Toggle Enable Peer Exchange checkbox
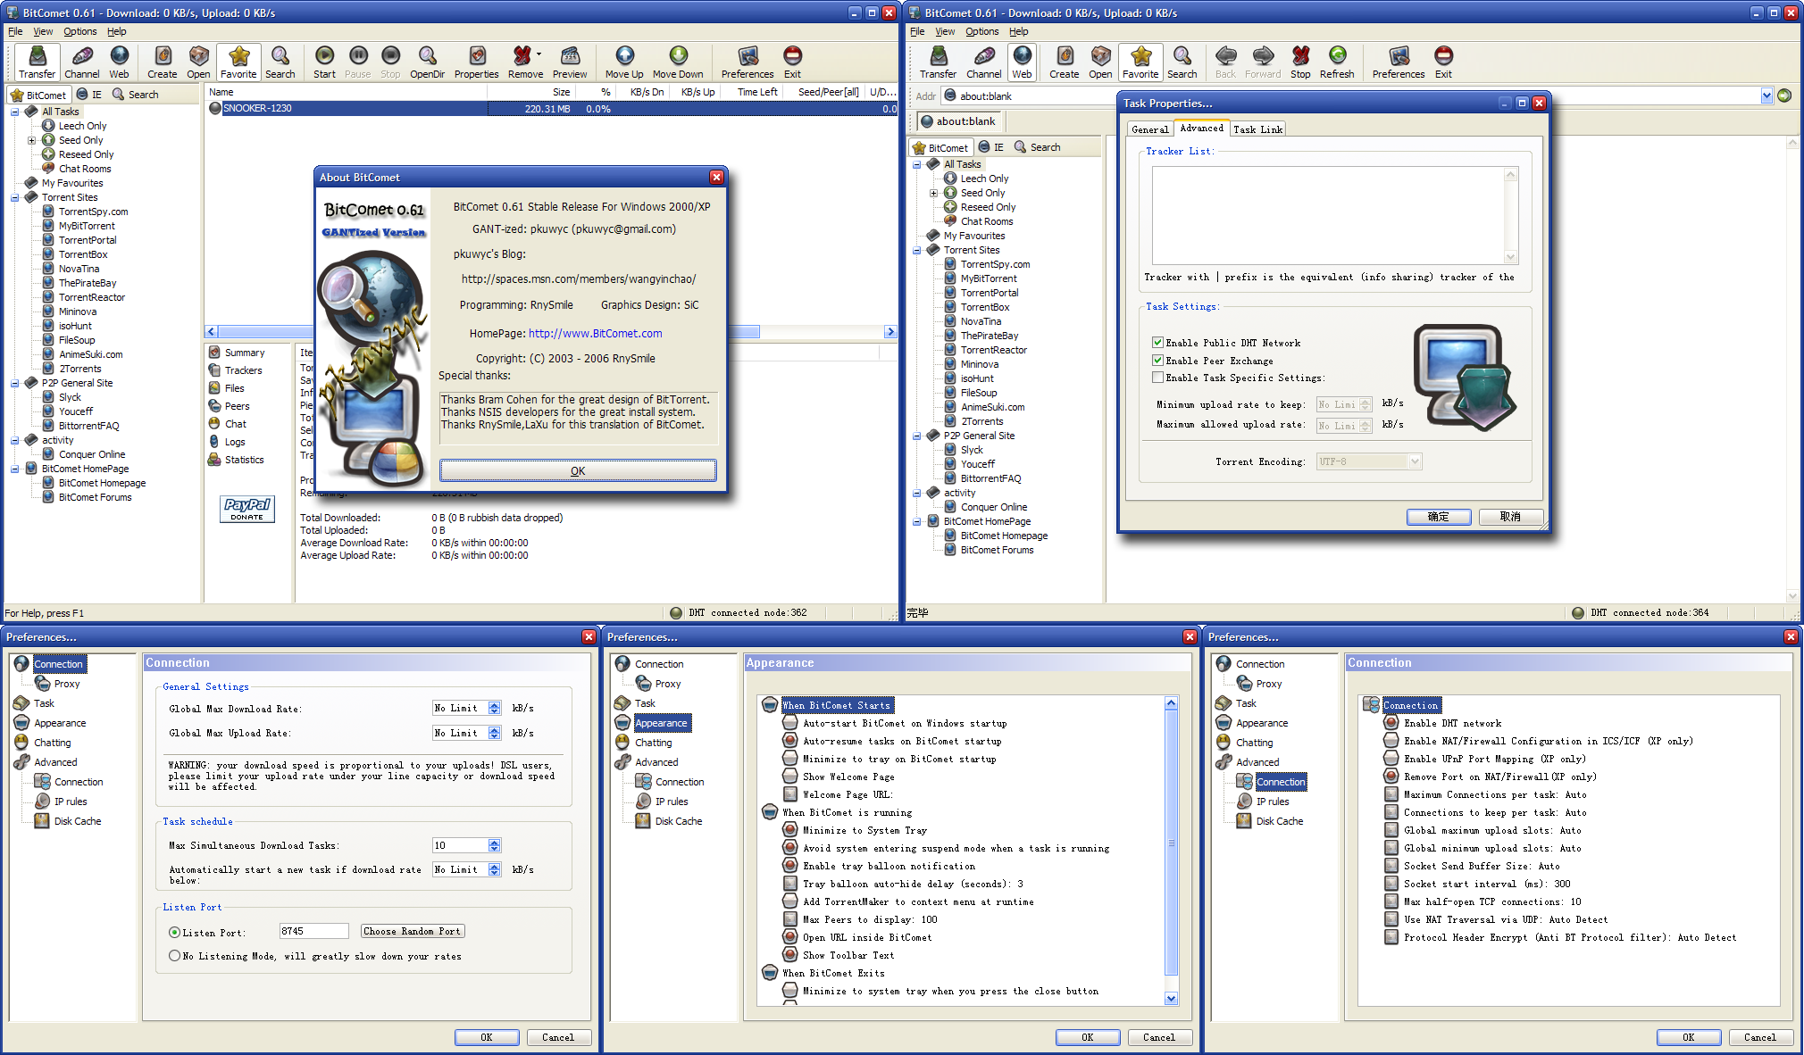This screenshot has height=1055, width=1804. (1157, 361)
